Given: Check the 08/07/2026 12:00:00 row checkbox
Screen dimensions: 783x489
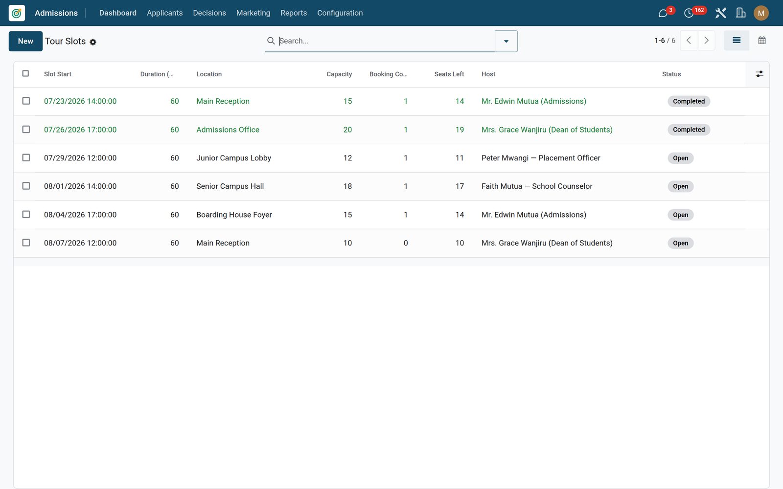Looking at the screenshot, I should coord(26,243).
